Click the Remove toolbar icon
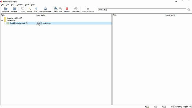 [x=67, y=10]
